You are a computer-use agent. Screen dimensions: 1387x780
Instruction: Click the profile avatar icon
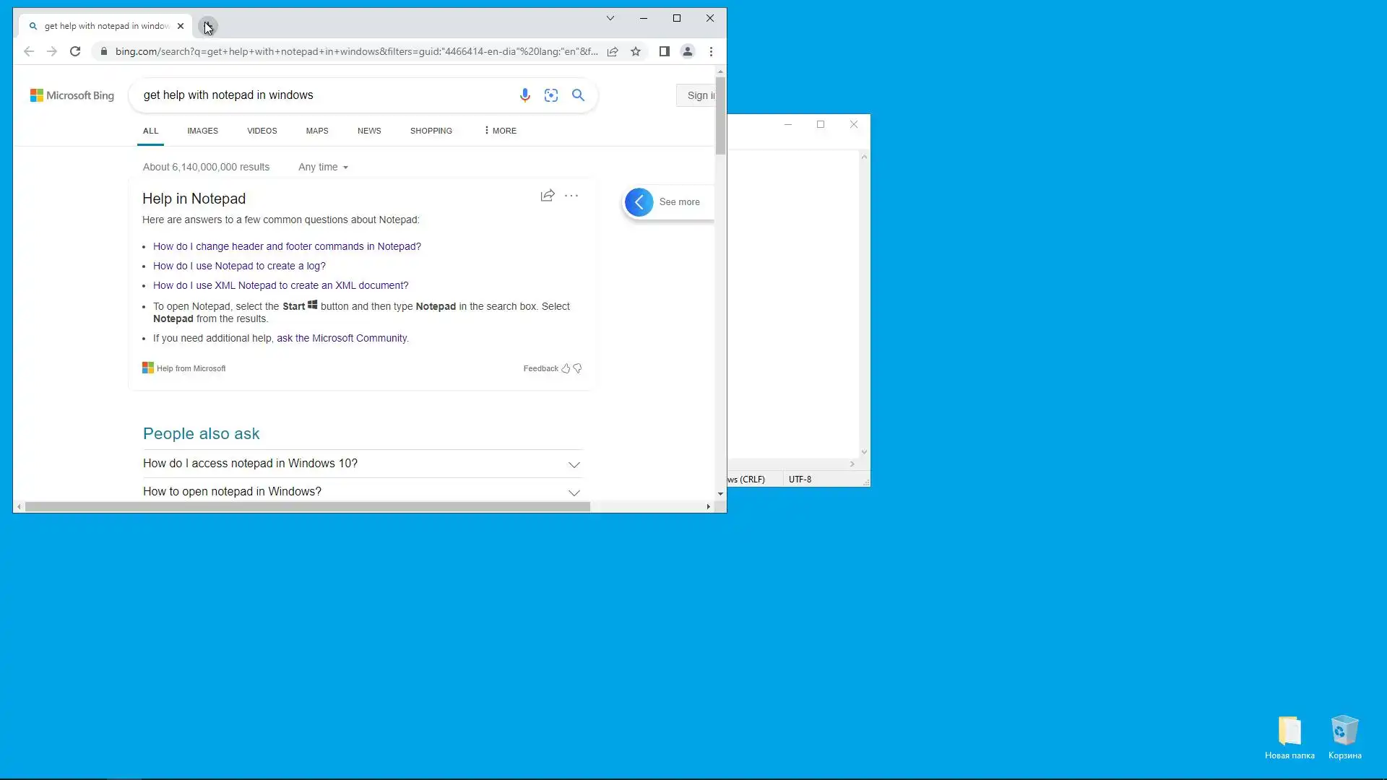click(x=688, y=51)
